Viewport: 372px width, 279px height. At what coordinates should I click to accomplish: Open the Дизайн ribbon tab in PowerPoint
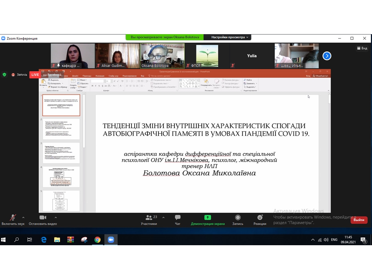[75, 76]
